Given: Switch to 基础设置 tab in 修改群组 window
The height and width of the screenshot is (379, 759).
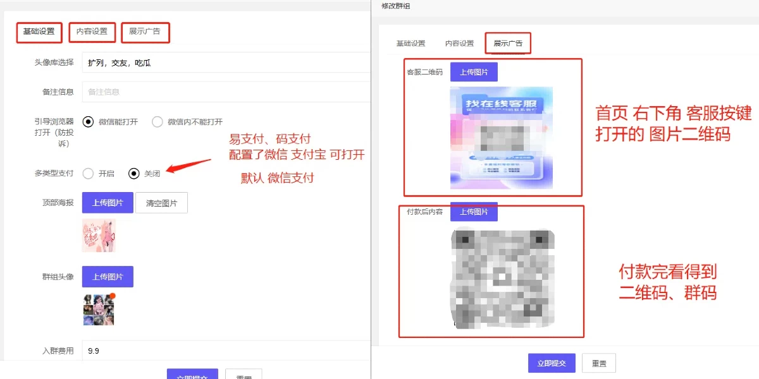Looking at the screenshot, I should point(410,44).
